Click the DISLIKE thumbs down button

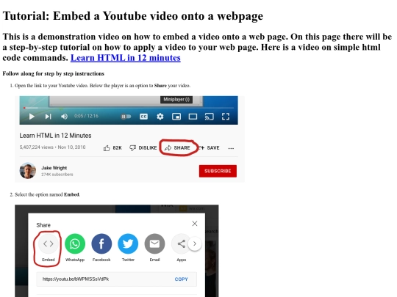(x=143, y=147)
